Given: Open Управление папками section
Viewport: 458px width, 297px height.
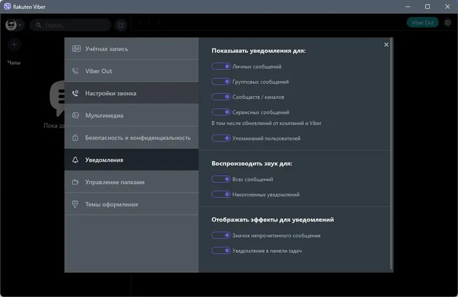Looking at the screenshot, I should coord(132,182).
